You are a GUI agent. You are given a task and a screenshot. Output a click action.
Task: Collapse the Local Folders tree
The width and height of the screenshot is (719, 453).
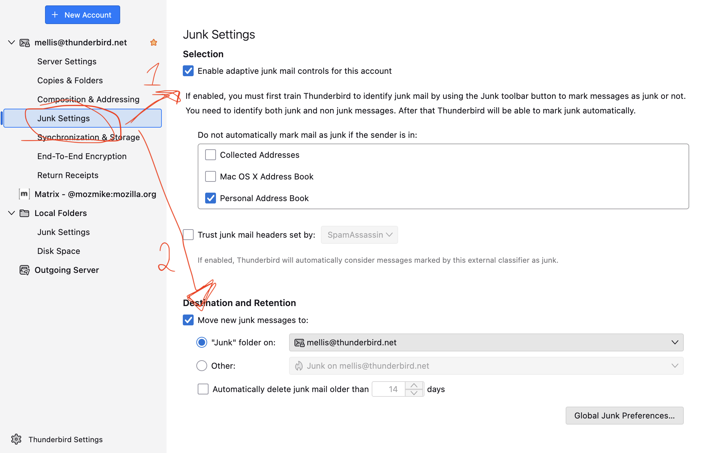[12, 213]
